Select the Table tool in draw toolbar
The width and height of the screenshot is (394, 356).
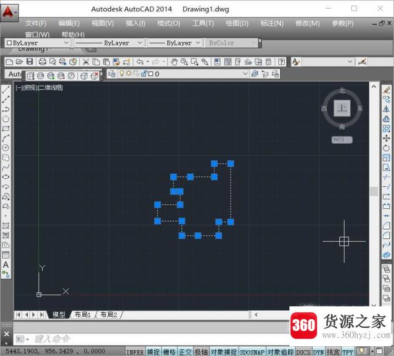click(6, 255)
